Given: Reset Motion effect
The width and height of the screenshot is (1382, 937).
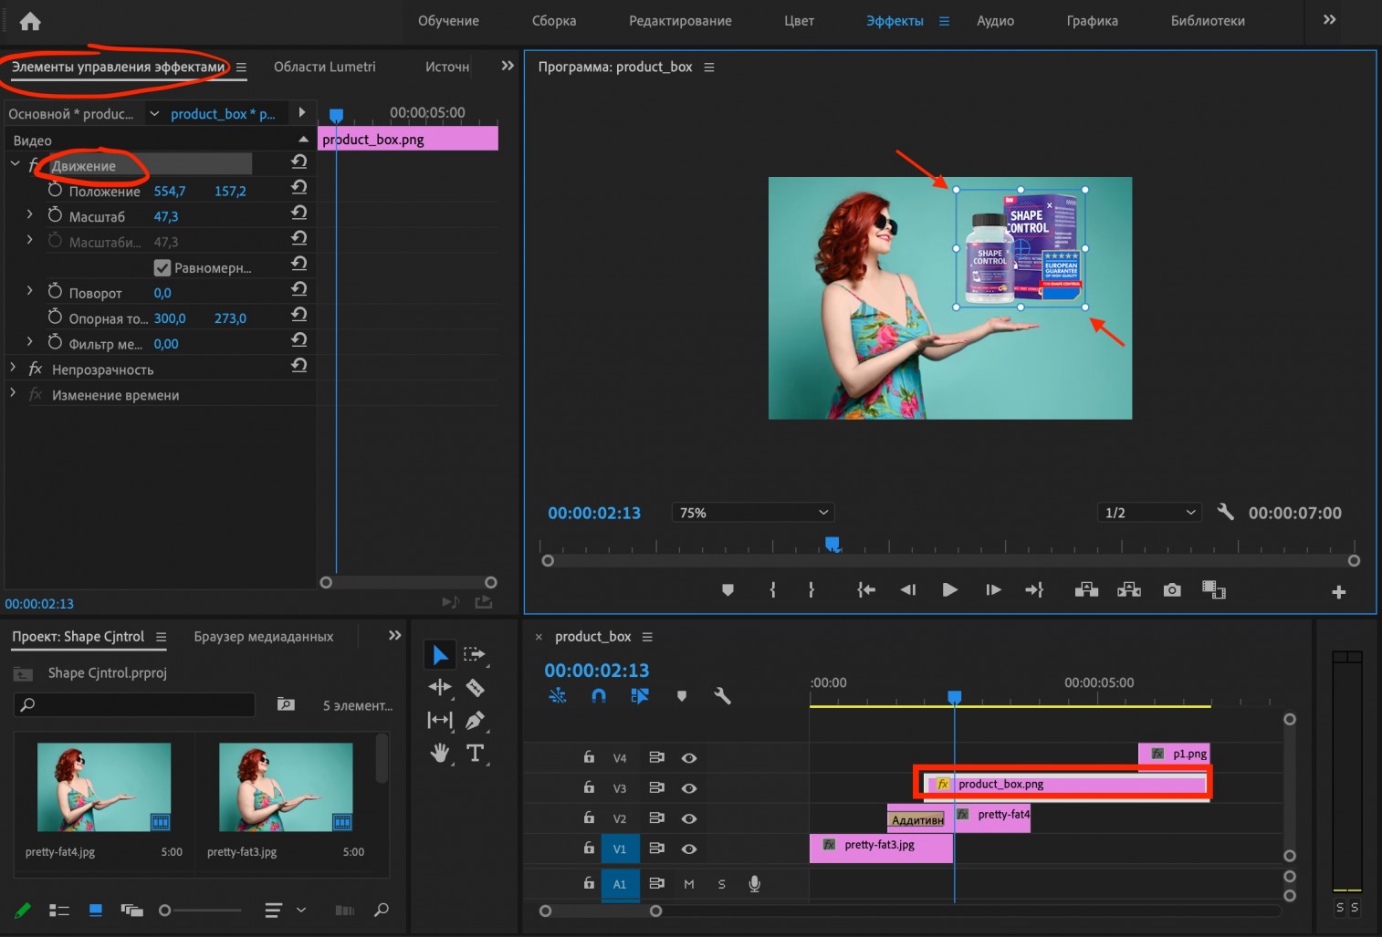Looking at the screenshot, I should click(298, 161).
